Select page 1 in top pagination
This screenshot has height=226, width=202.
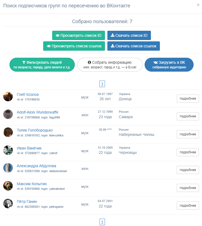pos(102,84)
